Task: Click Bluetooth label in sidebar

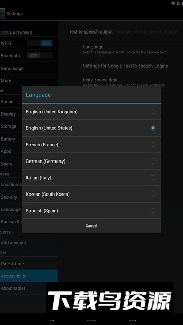Action: pyautogui.click(x=10, y=56)
